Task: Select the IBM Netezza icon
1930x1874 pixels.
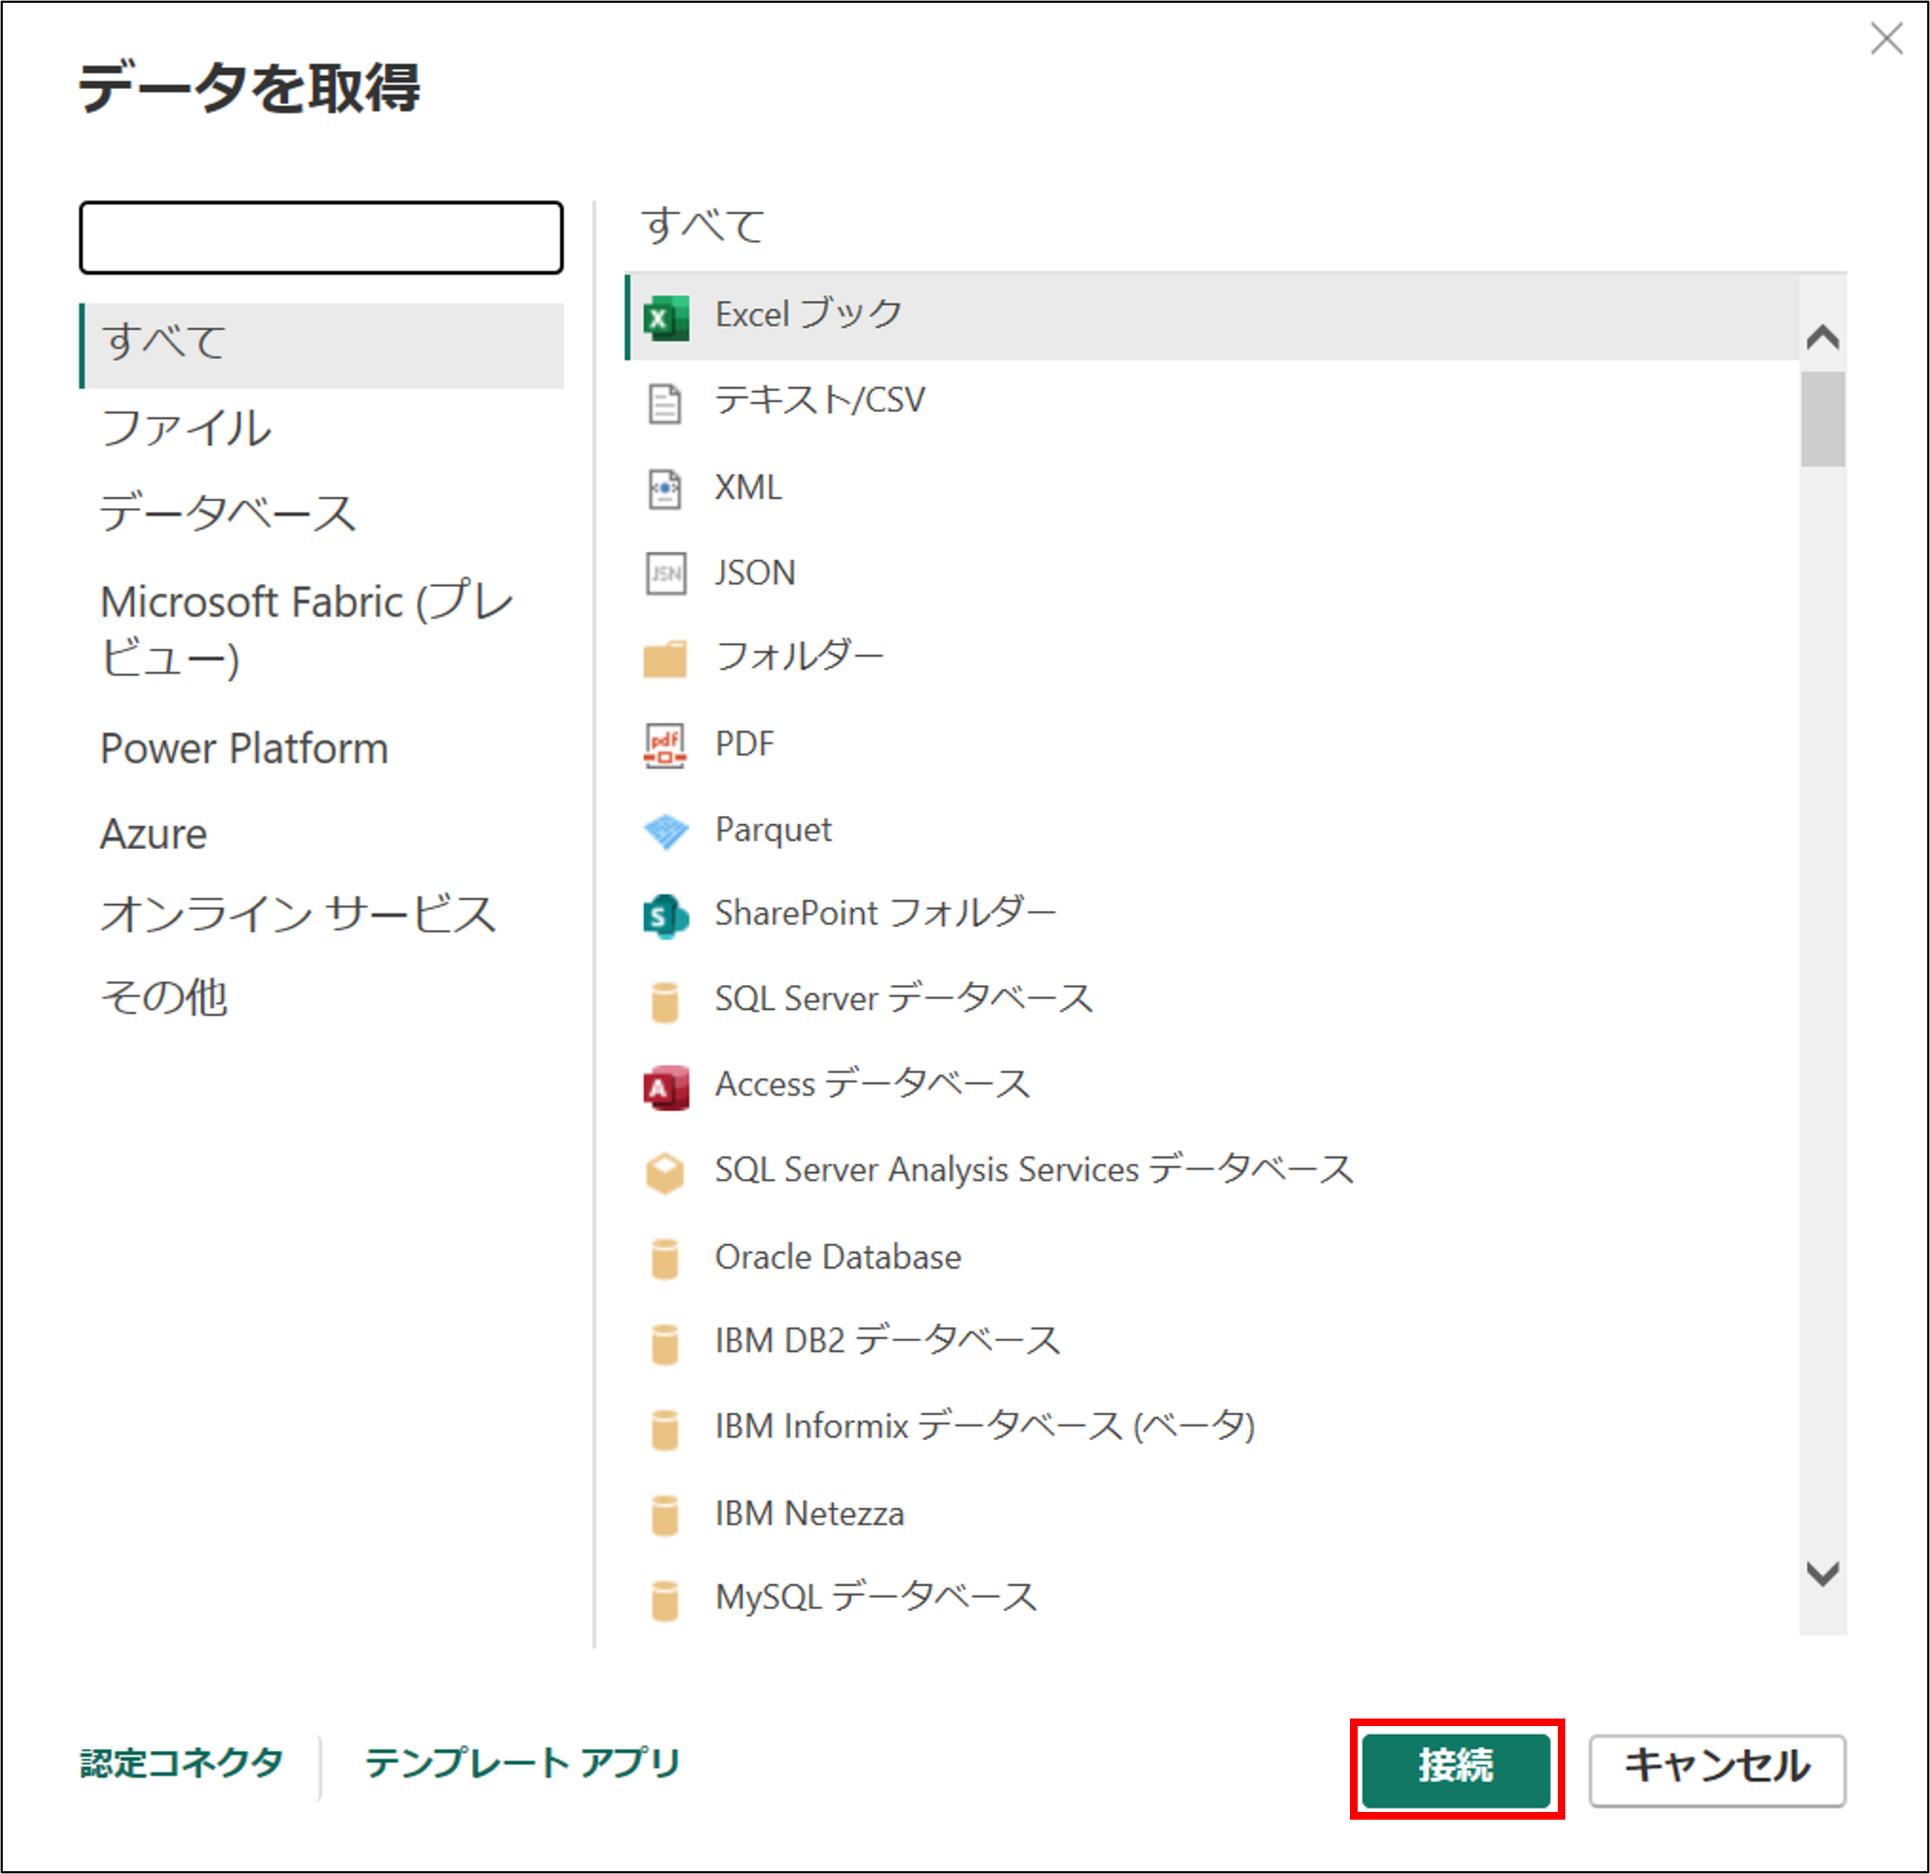Action: click(664, 1515)
